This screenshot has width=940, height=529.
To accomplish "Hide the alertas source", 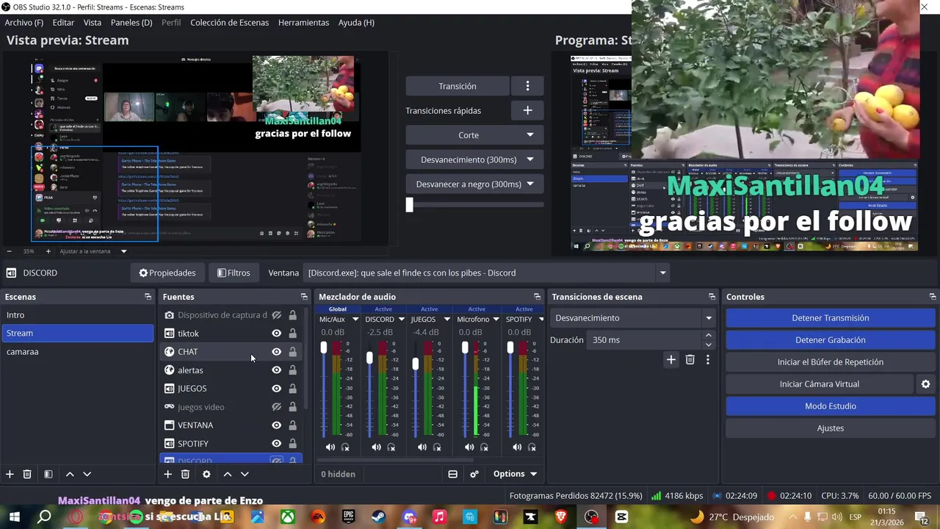I will 276,370.
